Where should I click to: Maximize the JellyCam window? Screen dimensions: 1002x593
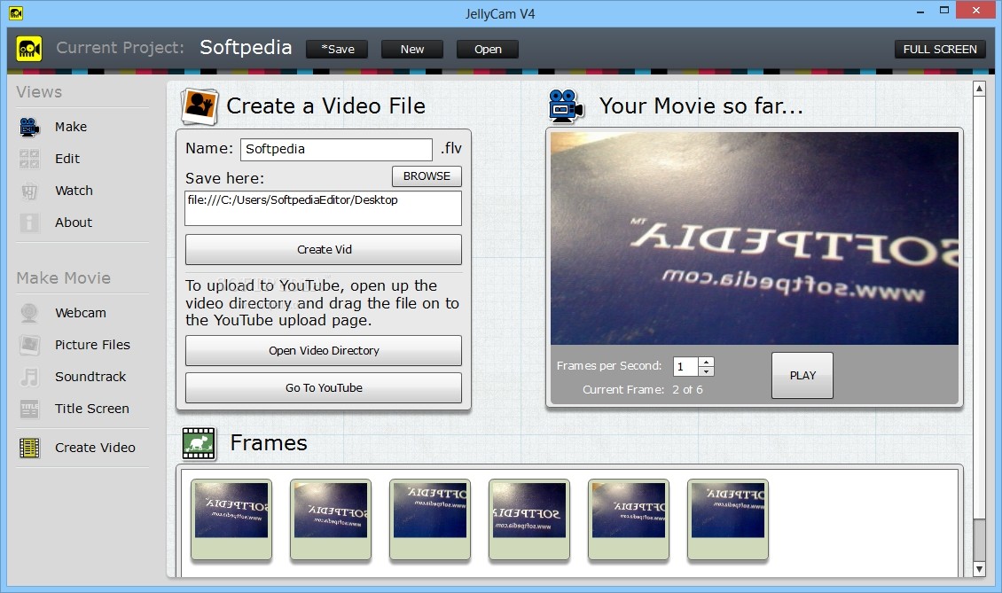coord(943,11)
